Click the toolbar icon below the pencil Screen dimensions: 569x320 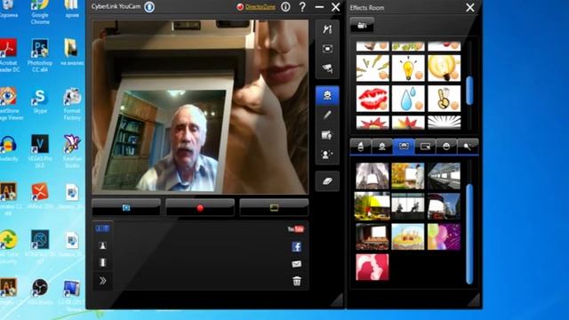[x=327, y=135]
